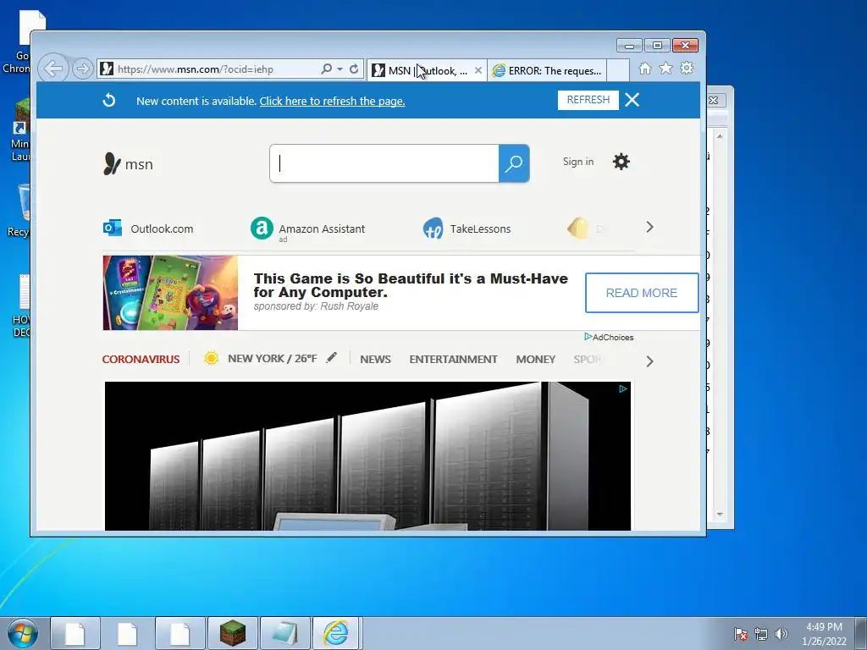
Task: Click the server racks ad image
Action: point(367,456)
